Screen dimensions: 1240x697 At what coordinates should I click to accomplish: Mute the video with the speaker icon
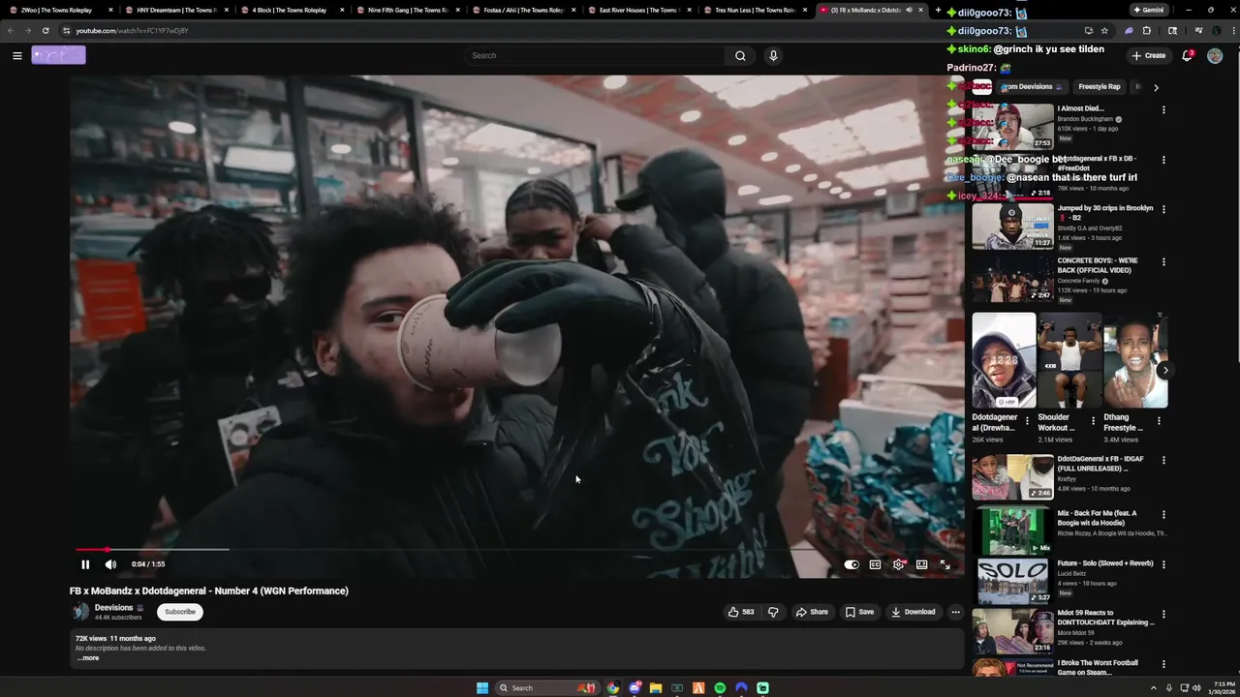pyautogui.click(x=110, y=564)
